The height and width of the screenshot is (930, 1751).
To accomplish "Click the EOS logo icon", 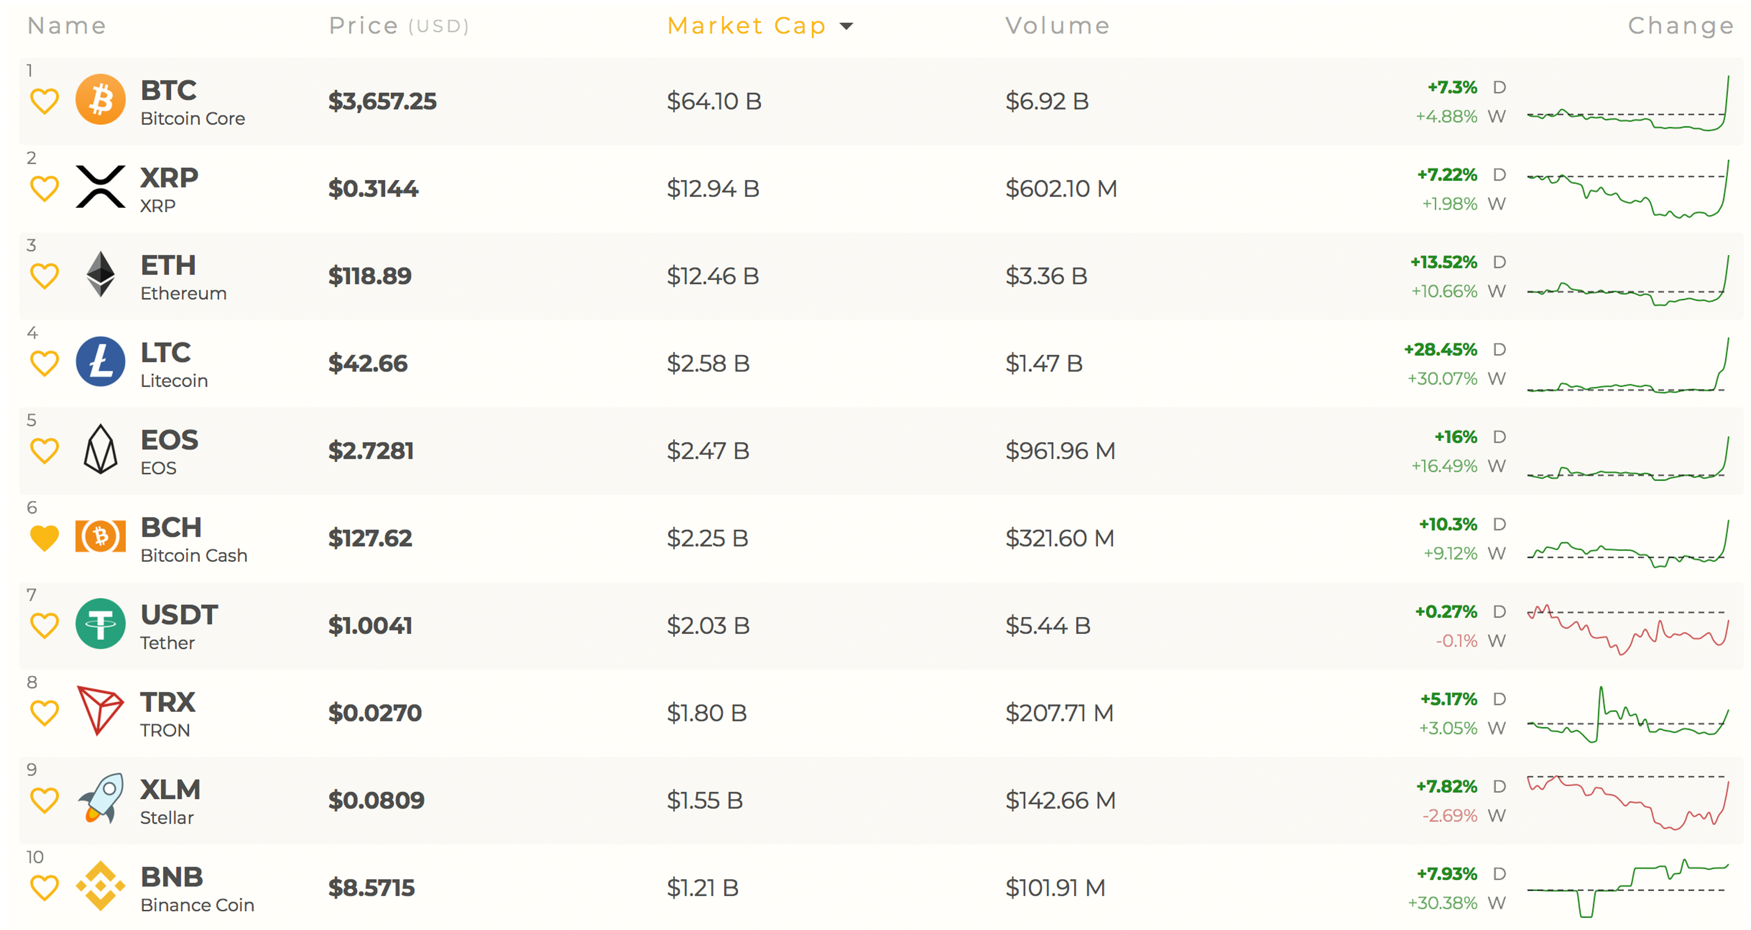I will point(100,449).
